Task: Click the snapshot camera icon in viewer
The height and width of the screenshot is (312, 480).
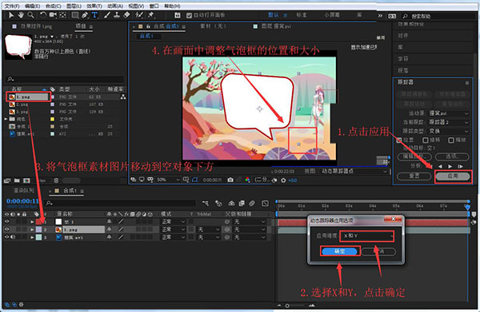Action: [x=230, y=180]
